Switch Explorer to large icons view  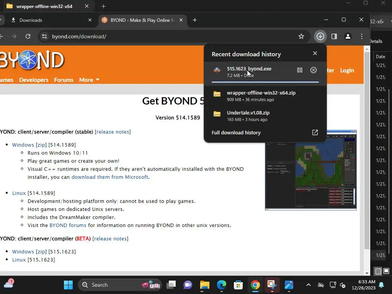click(386, 271)
